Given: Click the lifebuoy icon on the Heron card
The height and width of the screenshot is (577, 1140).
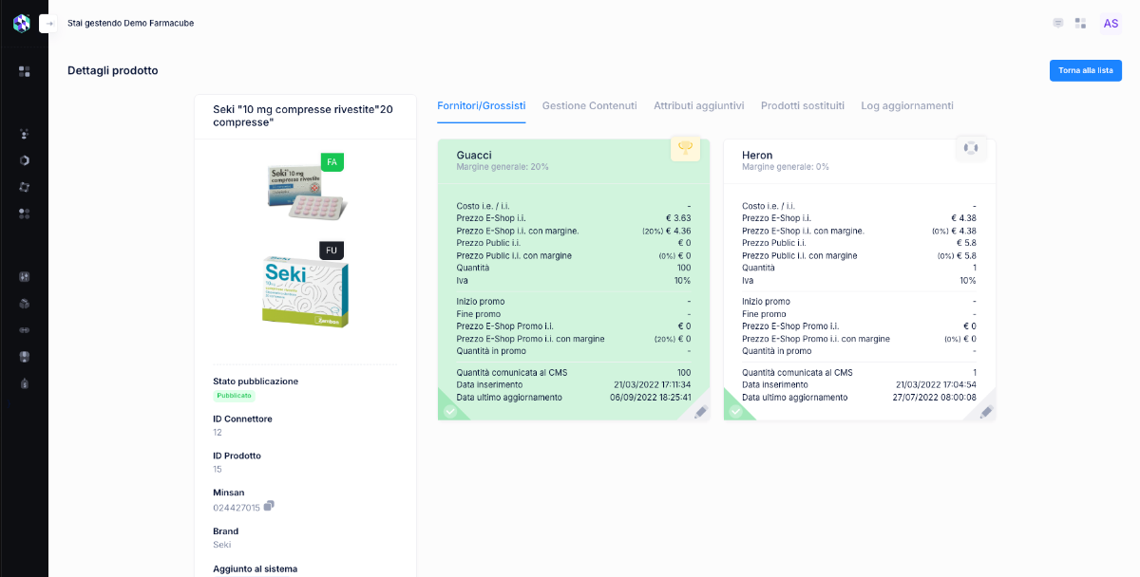Looking at the screenshot, I should coord(972,149).
